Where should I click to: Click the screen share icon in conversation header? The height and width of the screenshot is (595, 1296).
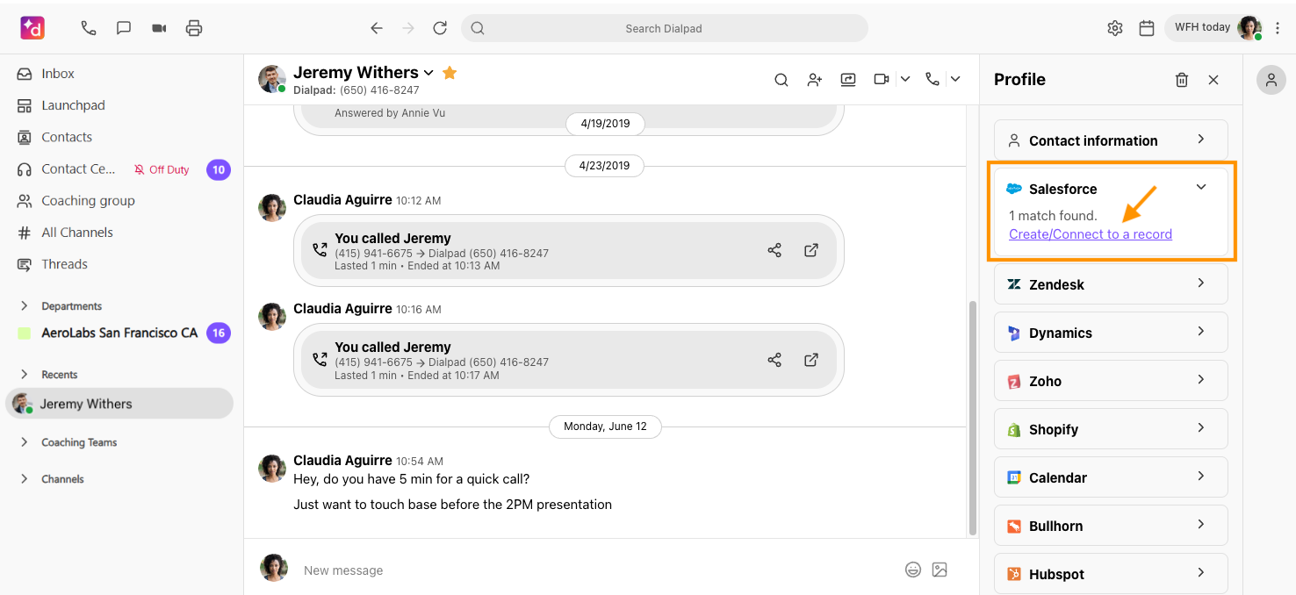(848, 79)
